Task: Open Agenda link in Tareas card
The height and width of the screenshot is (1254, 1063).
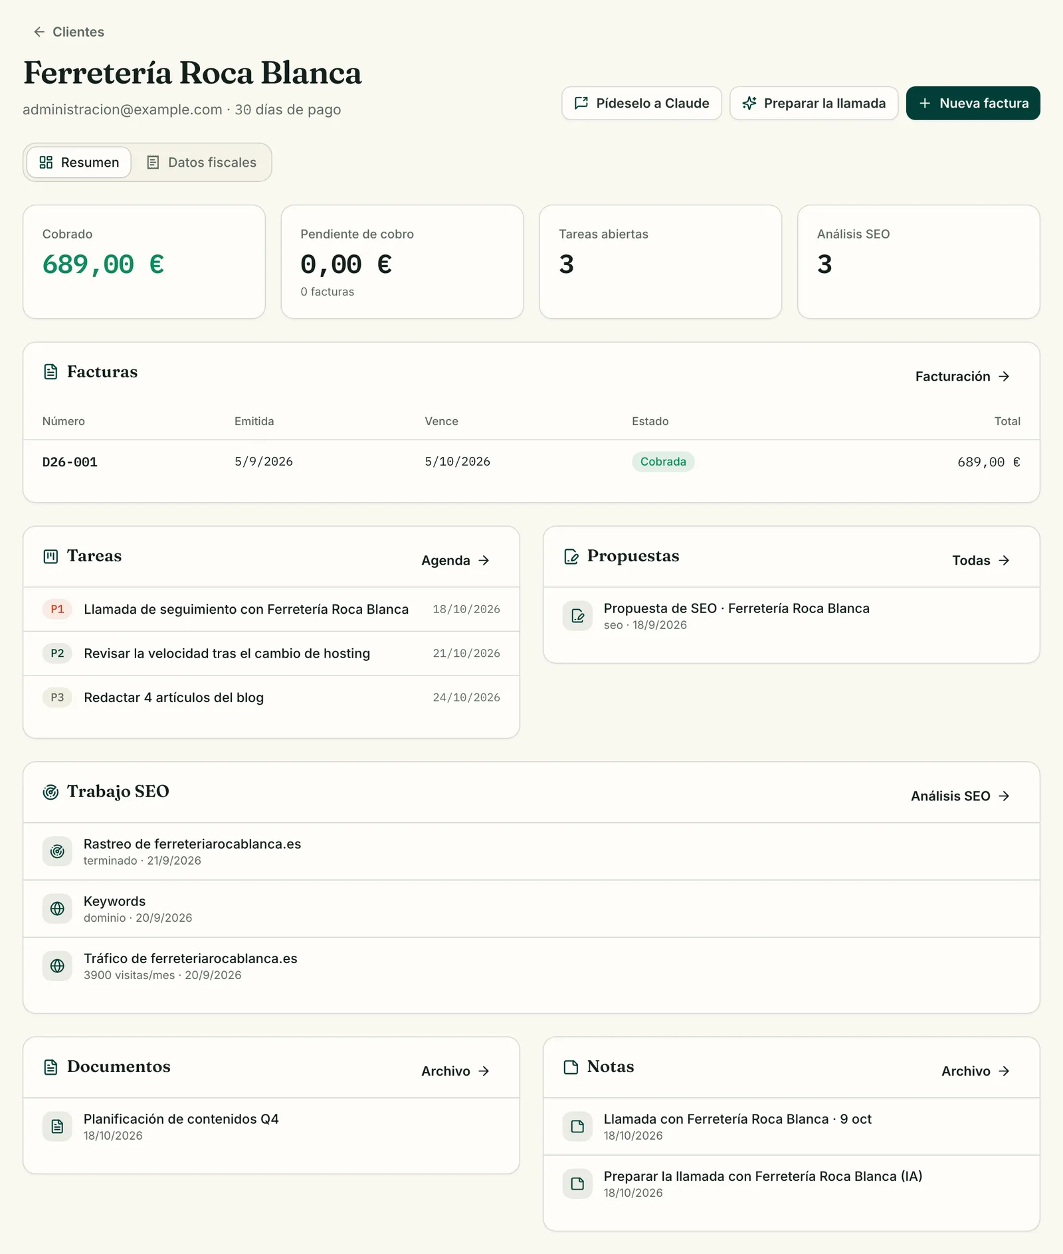Action: pyautogui.click(x=455, y=561)
